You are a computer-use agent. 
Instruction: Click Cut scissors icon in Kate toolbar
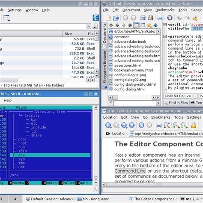195,18
